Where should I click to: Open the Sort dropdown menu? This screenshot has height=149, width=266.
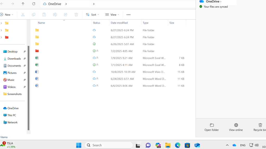pos(92,15)
